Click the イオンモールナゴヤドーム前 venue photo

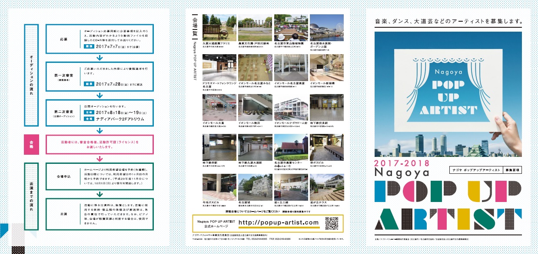(x=290, y=107)
